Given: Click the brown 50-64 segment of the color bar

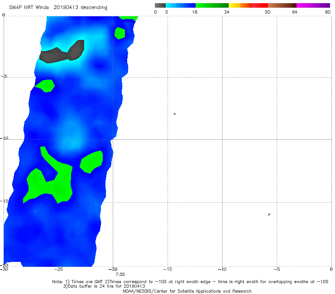Looking at the screenshot, I should pyautogui.click(x=282, y=5).
